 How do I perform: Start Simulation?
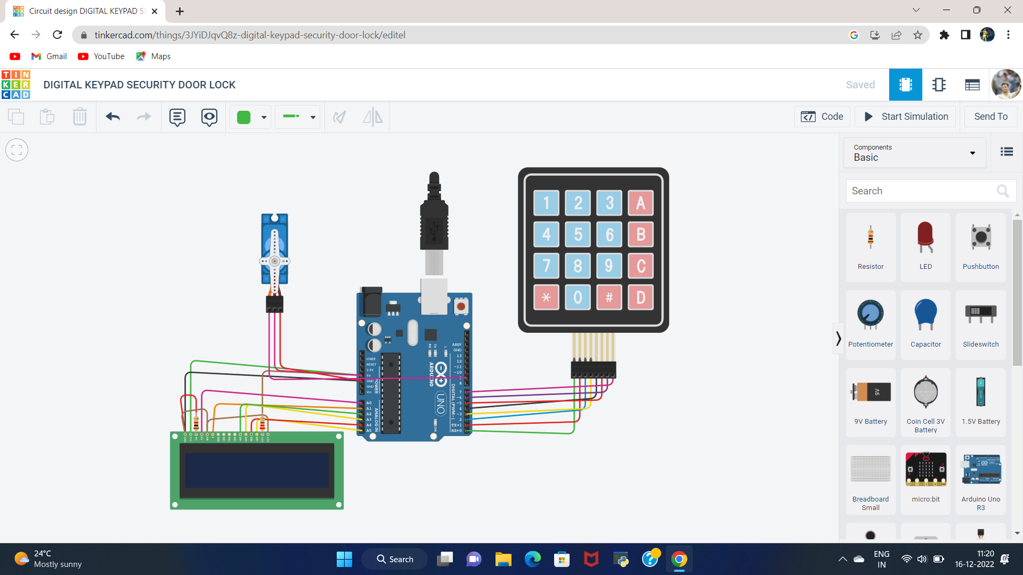906,117
